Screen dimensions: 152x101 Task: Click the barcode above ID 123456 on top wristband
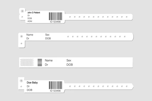point(55,16)
